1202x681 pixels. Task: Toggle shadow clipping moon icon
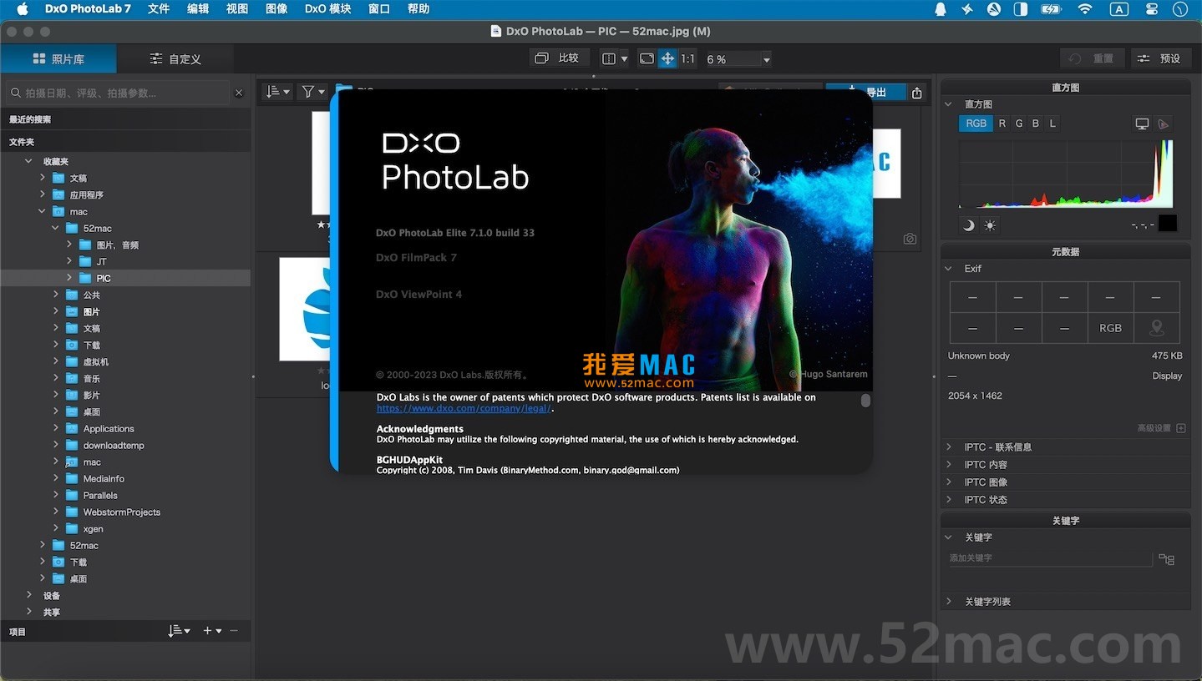click(x=968, y=225)
